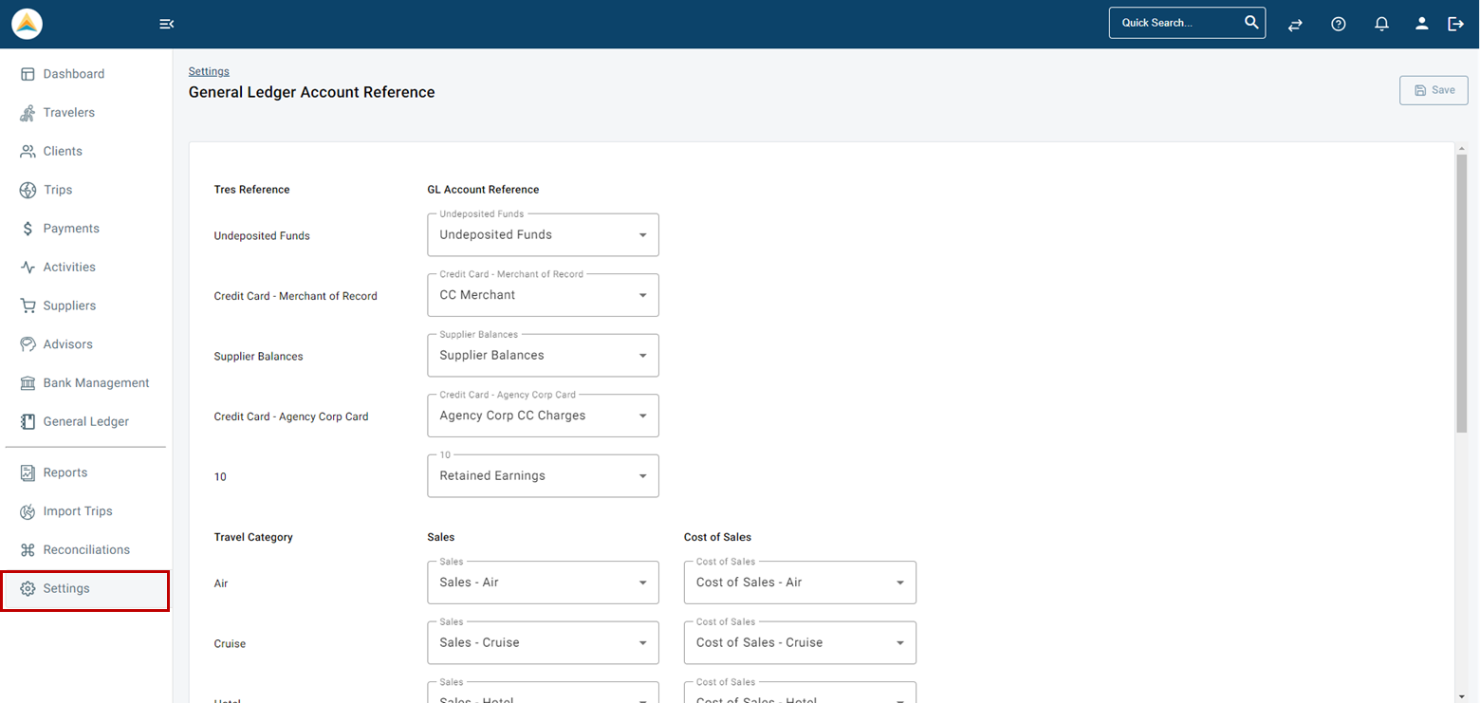
Task: Open the Payments section
Action: [72, 228]
